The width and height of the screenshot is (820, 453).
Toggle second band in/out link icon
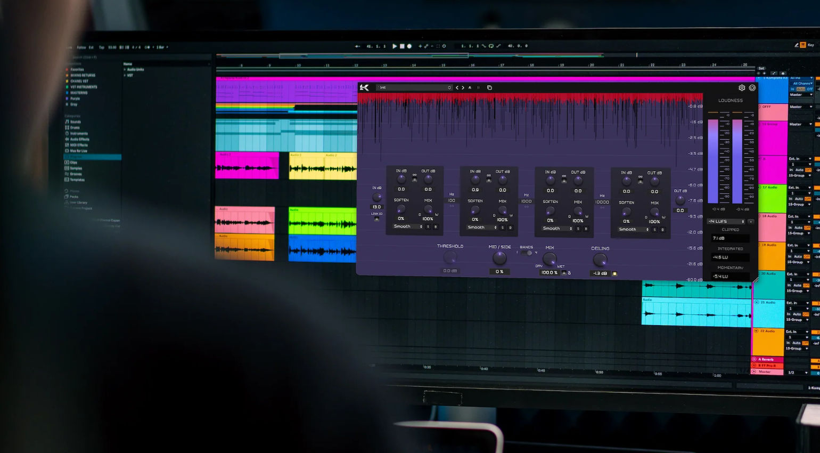click(x=489, y=178)
